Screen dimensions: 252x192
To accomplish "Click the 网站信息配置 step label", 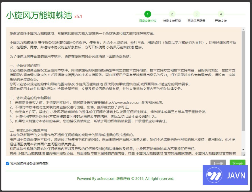I will click(196, 21).
